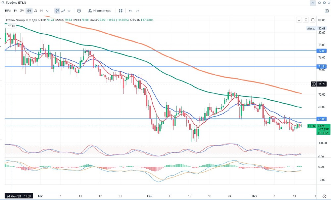The width and height of the screenshot is (331, 200).
Task: Select candlestick chart type
Action: (x=57, y=11)
